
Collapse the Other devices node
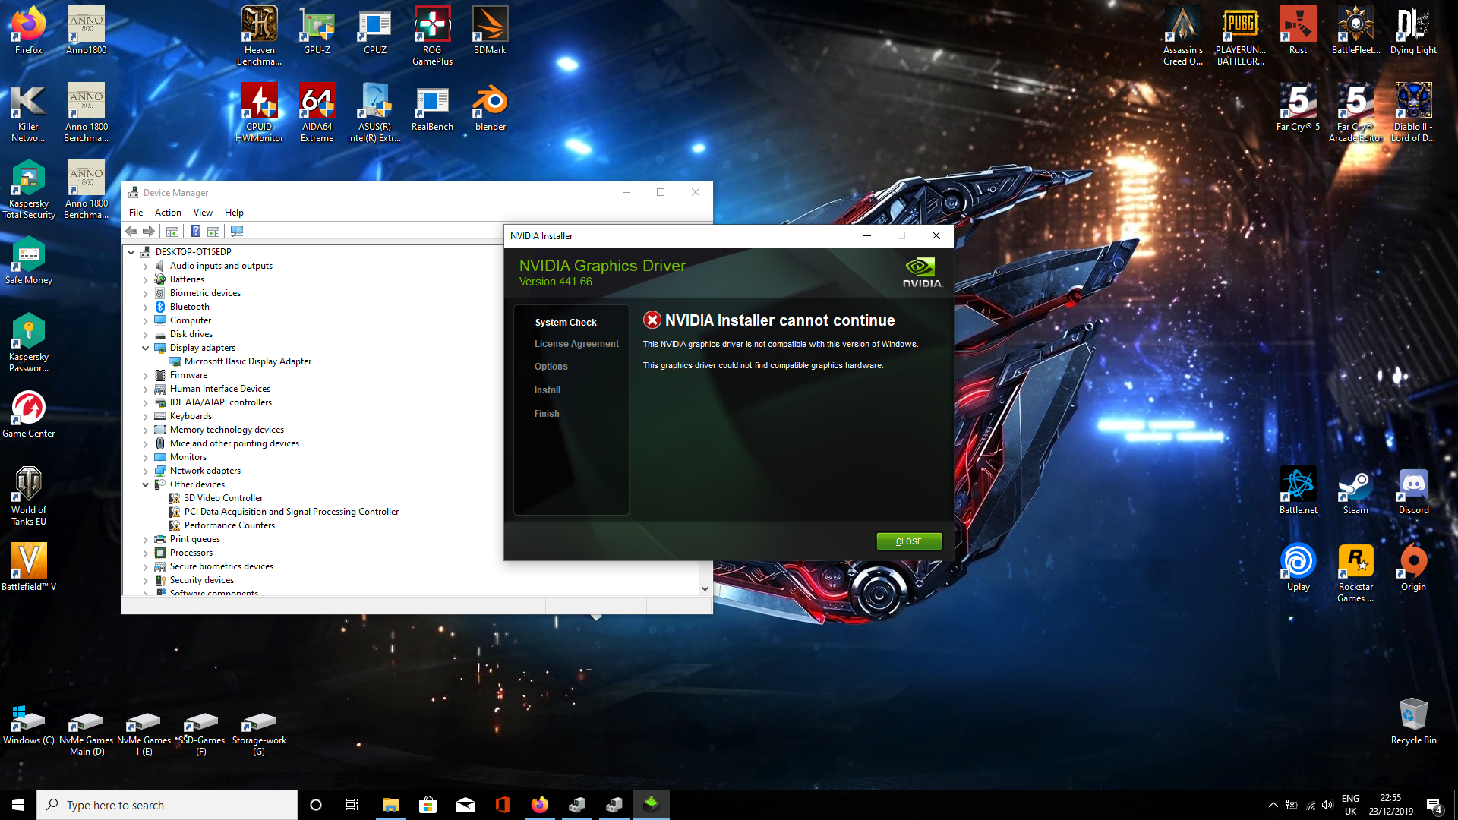coord(145,484)
